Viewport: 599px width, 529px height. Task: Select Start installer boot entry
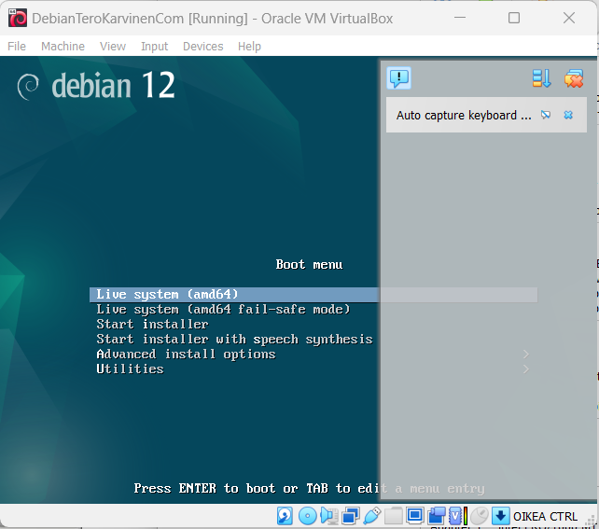coord(152,325)
